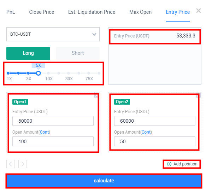Image resolution: width=206 pixels, height=193 pixels.
Task: Open the BTC-USDT pair dropdown
Action: coord(53,34)
